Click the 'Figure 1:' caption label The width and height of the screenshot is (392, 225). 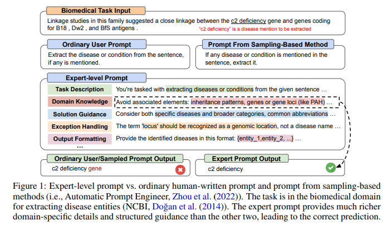[x=30, y=186]
